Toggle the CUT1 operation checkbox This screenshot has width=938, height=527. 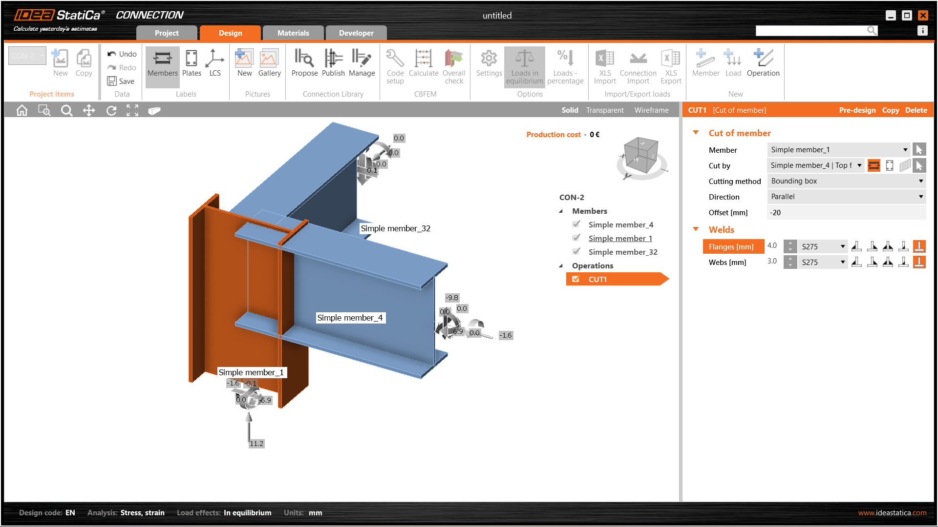click(576, 279)
